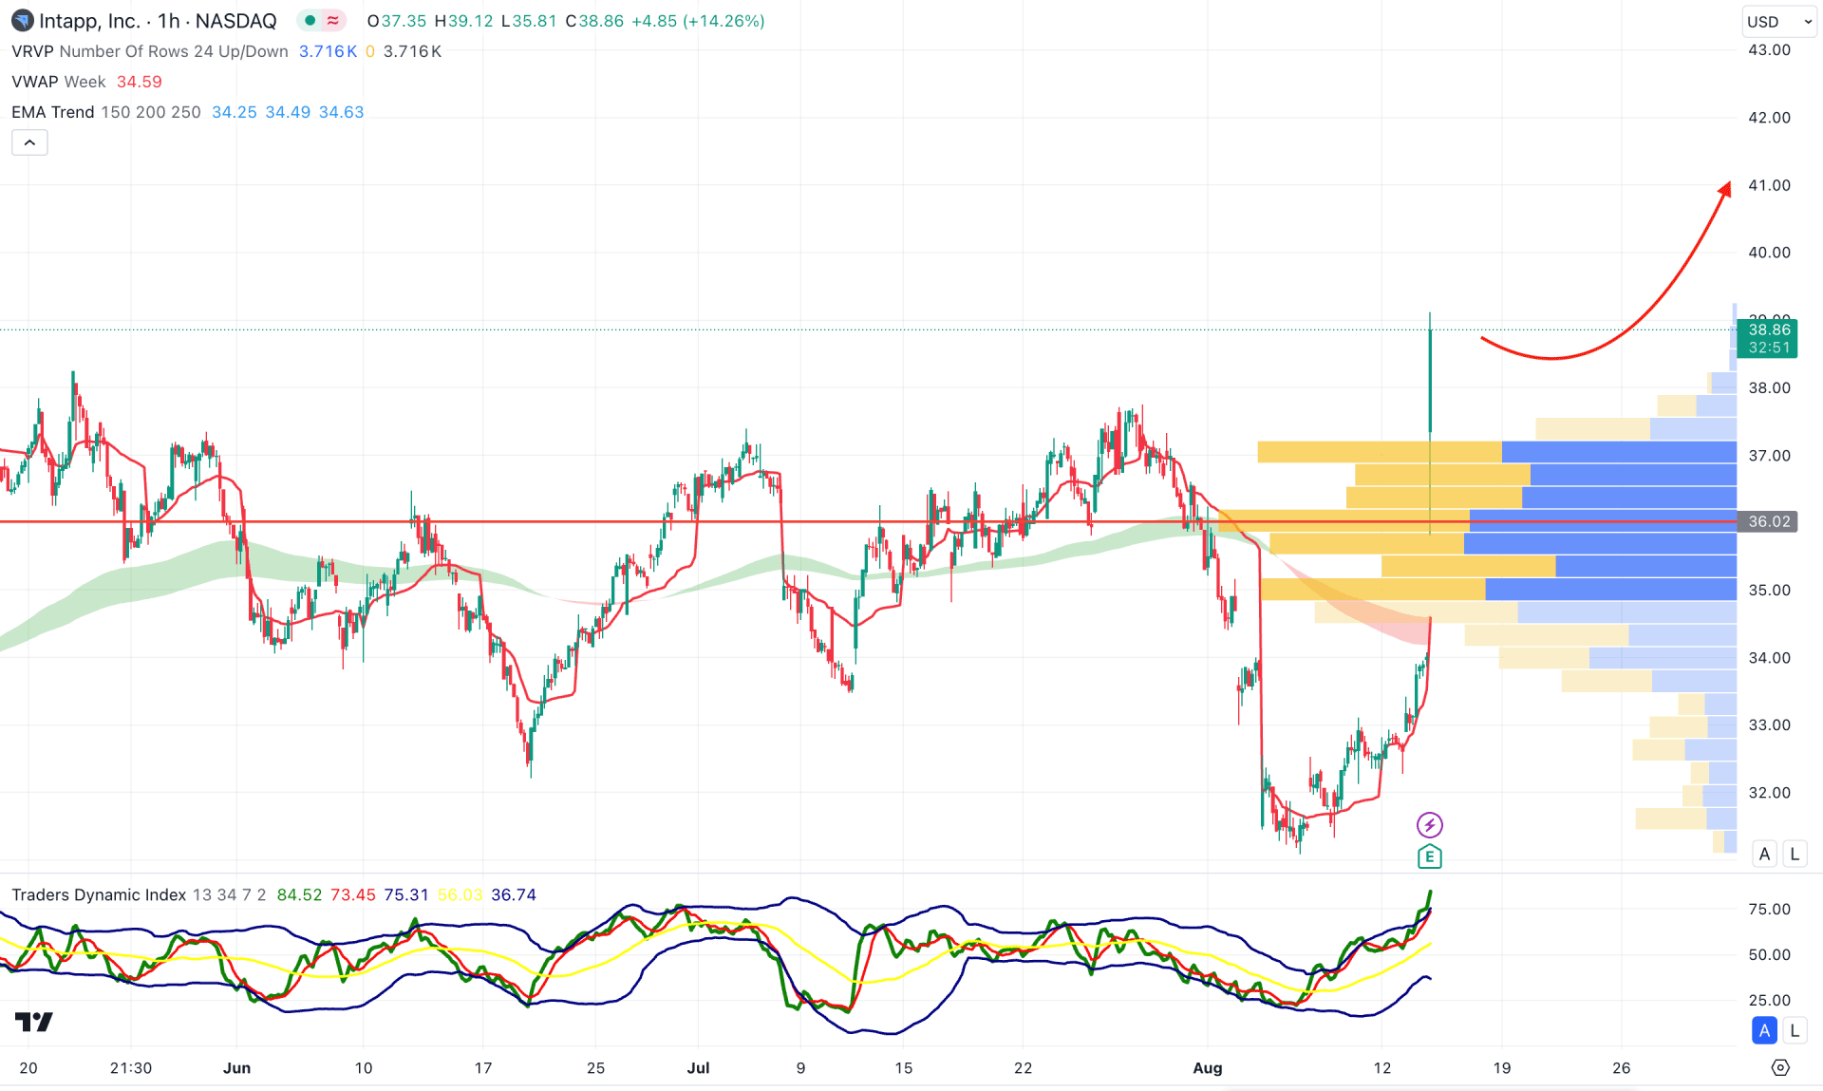This screenshot has height=1091, width=1823.
Task: Click the EMA value 34.63
Action: pos(342,112)
